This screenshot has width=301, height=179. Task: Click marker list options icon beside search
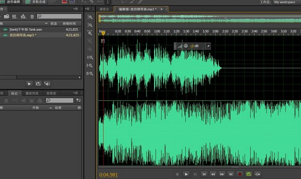tap(78, 100)
